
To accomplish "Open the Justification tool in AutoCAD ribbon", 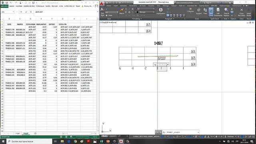I will click(161, 11).
